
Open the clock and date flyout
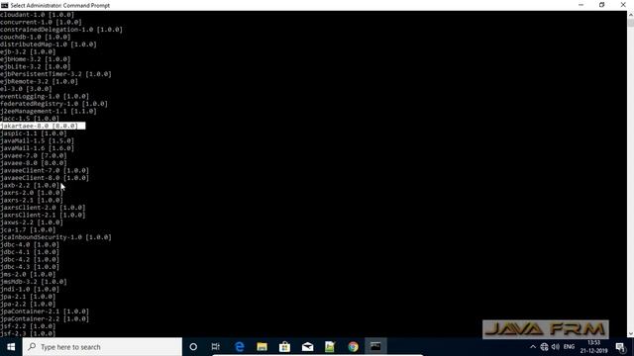(594, 347)
